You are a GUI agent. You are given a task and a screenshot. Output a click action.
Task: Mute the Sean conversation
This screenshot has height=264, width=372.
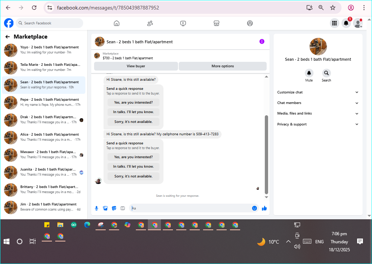pyautogui.click(x=309, y=73)
